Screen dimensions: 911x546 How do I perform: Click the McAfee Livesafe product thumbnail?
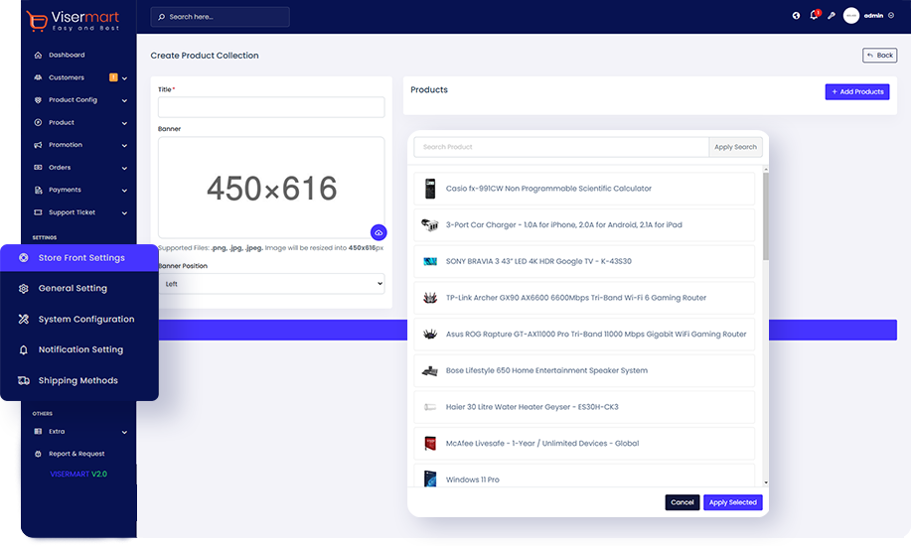click(x=430, y=443)
